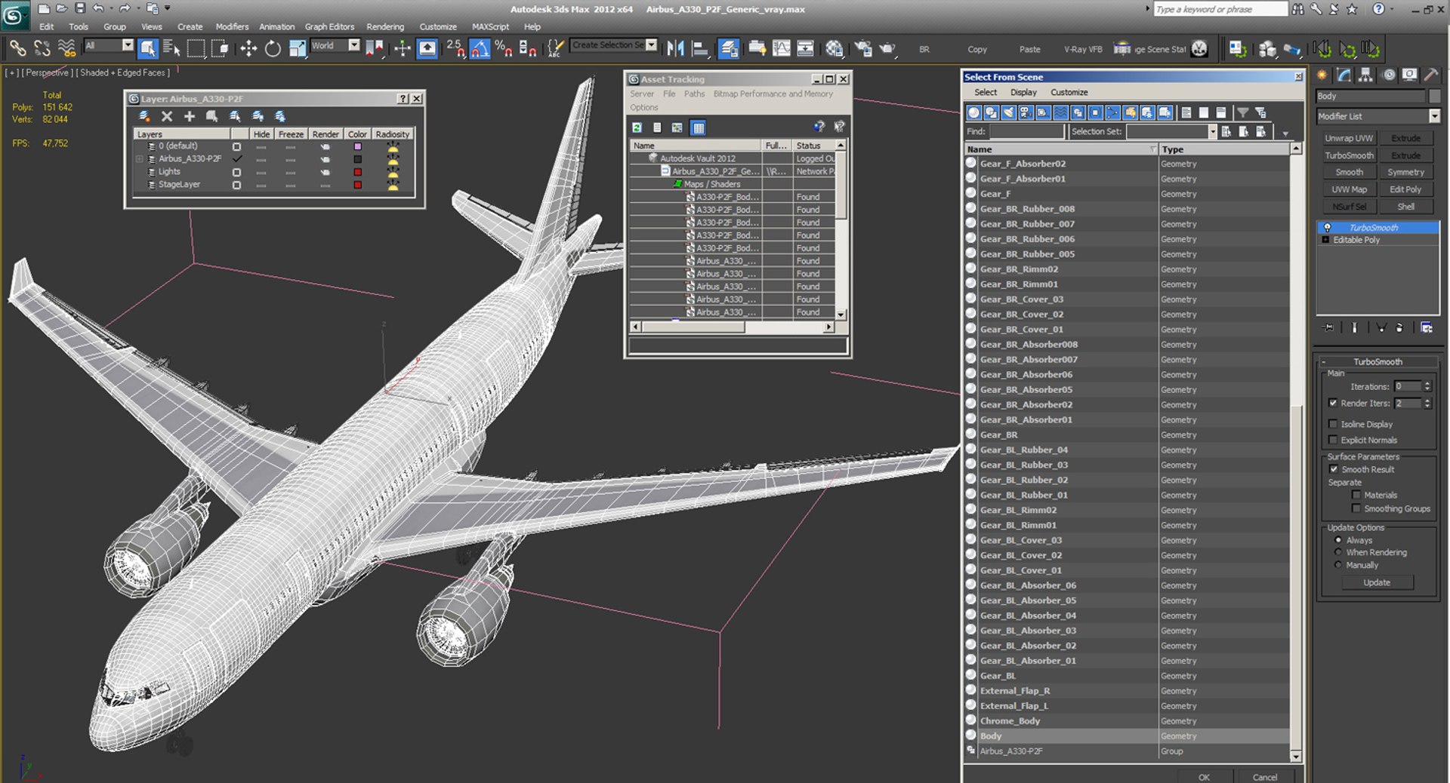Viewport: 1450px width, 783px height.
Task: Open the Rendering menu
Action: (385, 26)
